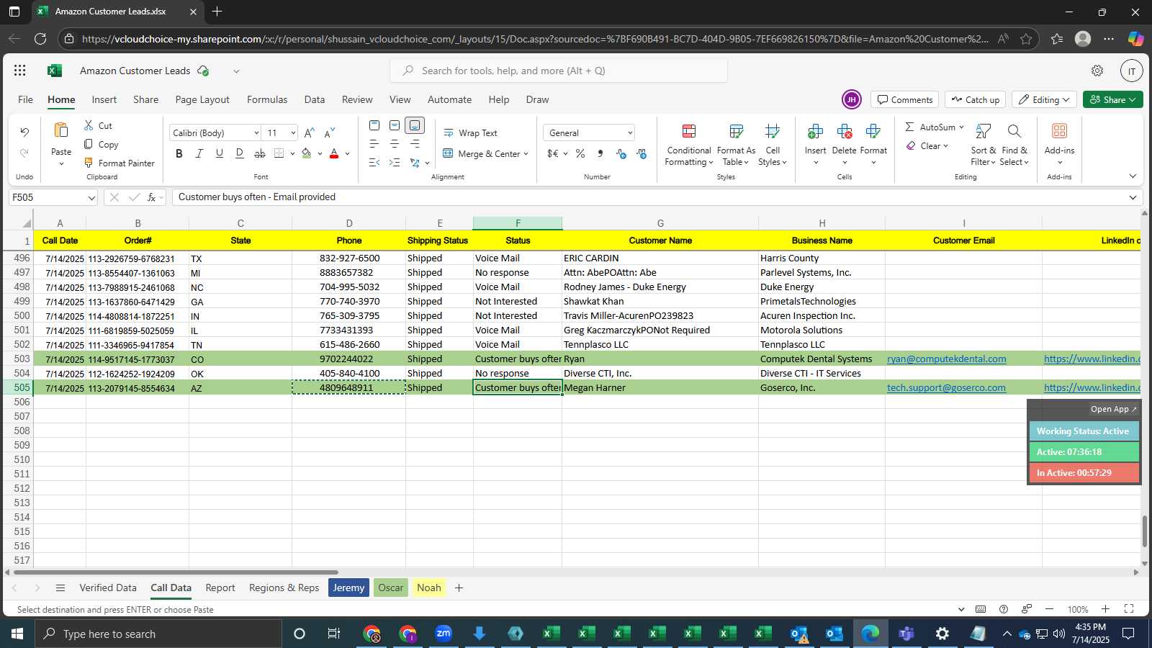Apply the red font color A
This screenshot has height=648, width=1152.
(x=334, y=153)
